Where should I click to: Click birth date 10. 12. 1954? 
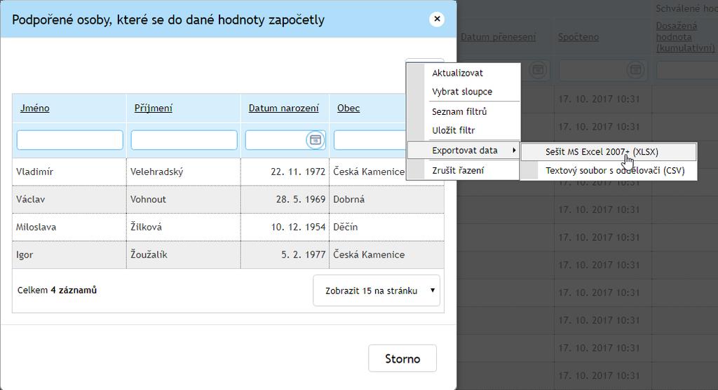[285, 228]
